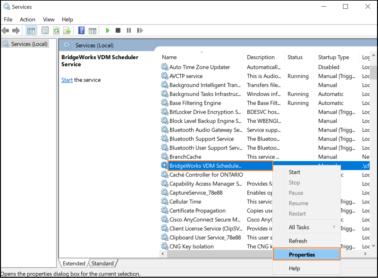Click gear icon of Certificate Propagation
The width and height of the screenshot is (378, 278).
coord(164,210)
